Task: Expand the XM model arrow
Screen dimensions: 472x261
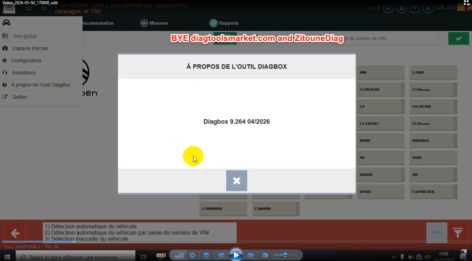Action: (x=455, y=175)
